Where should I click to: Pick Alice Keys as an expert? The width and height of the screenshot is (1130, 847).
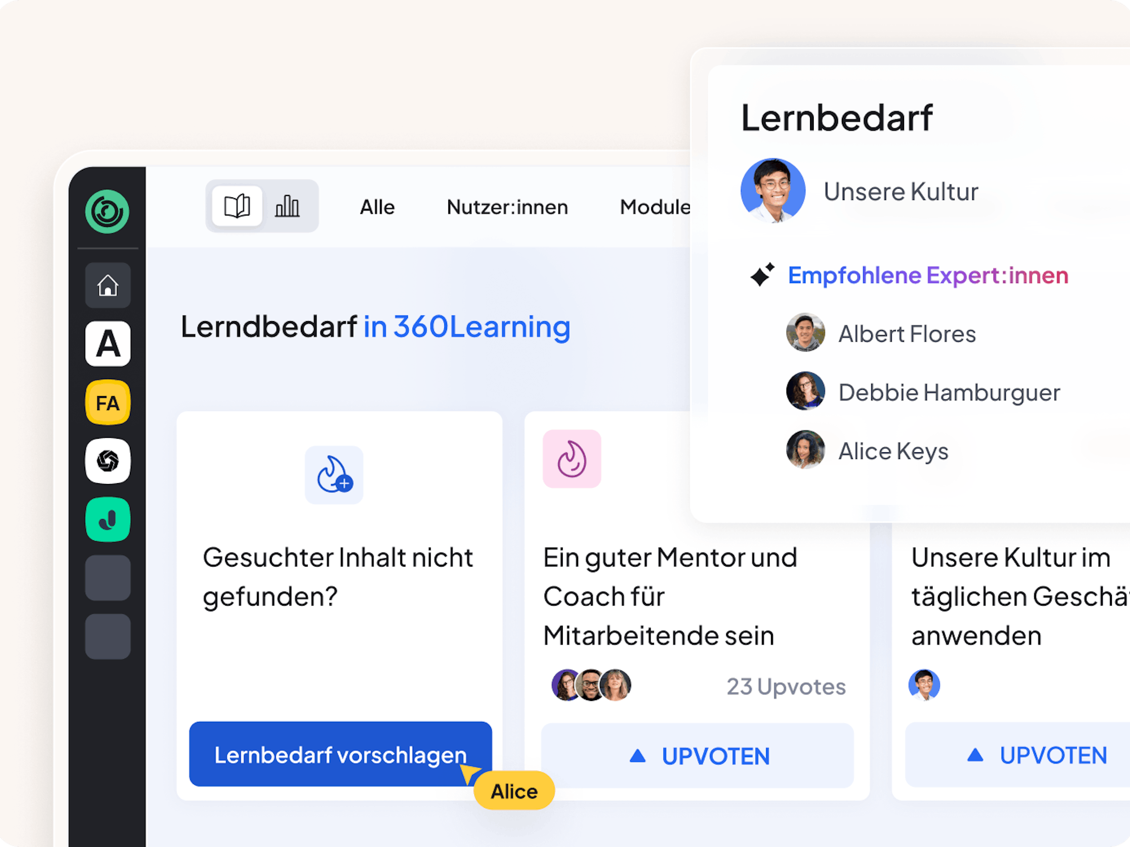[867, 450]
